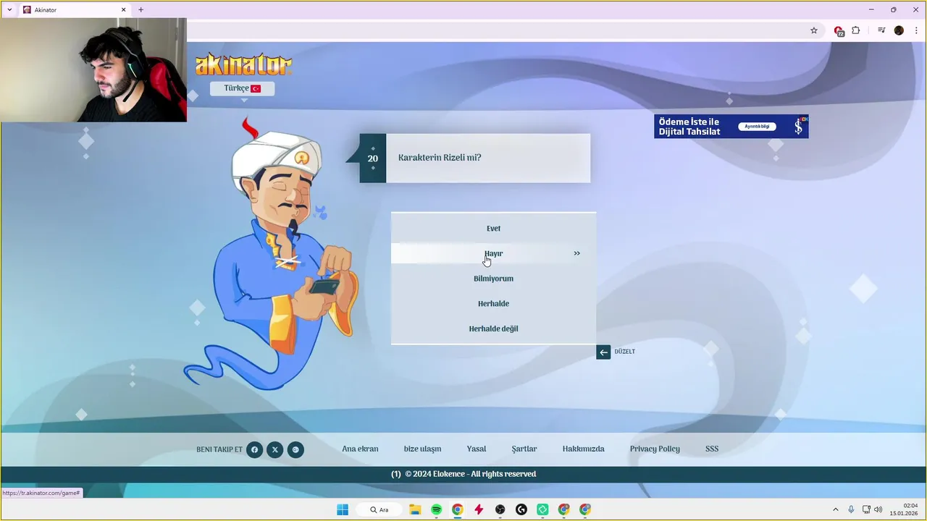Open Akinator's Facebook page icon
The height and width of the screenshot is (521, 927).
click(254, 450)
